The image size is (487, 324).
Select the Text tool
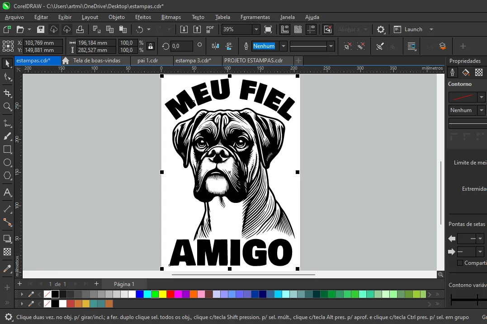(x=7, y=193)
